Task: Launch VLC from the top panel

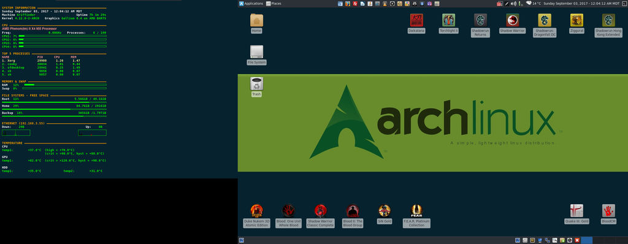Action: click(385, 4)
